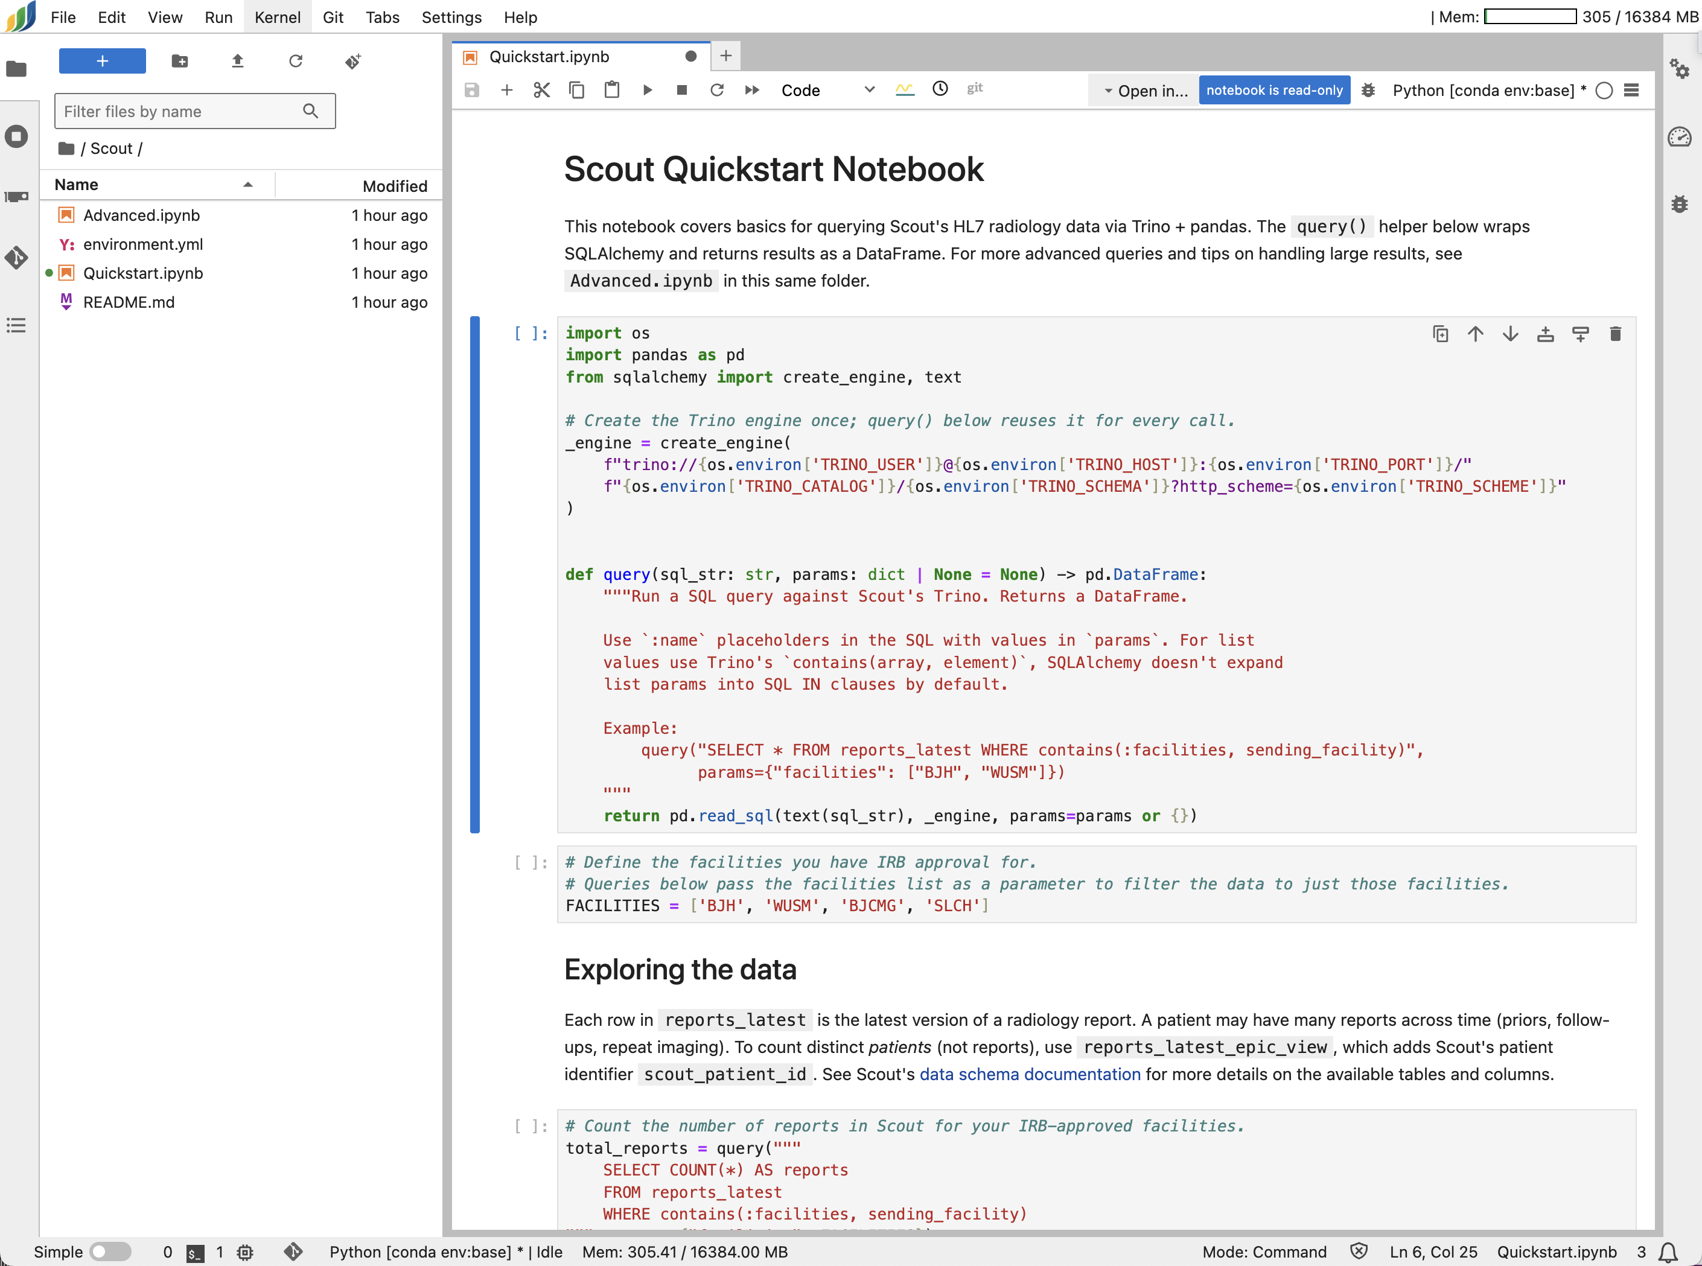Open the Run menu

click(x=218, y=17)
